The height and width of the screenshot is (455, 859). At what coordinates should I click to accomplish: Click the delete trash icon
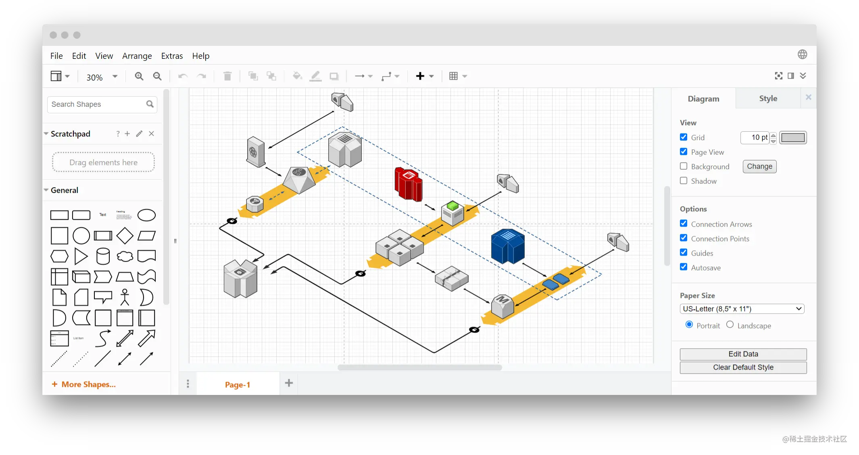tap(227, 76)
